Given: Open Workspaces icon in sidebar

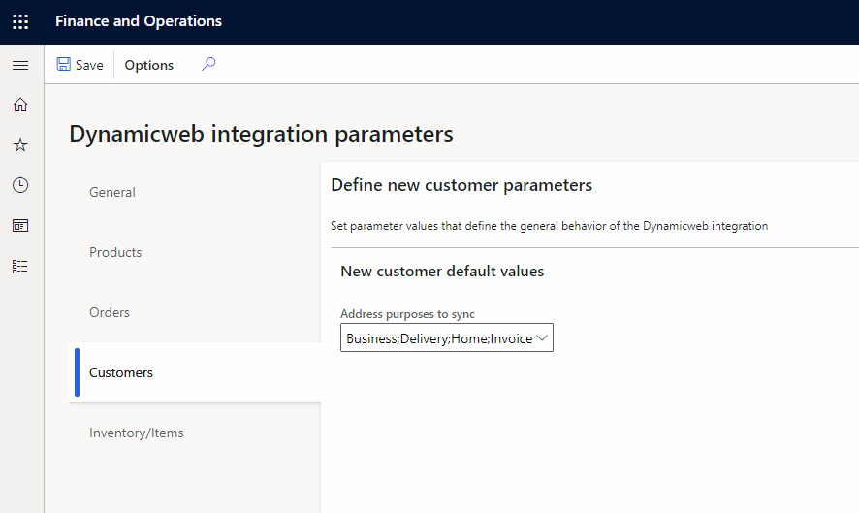Looking at the screenshot, I should tap(20, 225).
